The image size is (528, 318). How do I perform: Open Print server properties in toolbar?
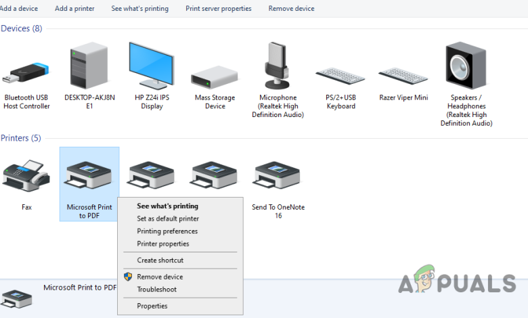[219, 8]
